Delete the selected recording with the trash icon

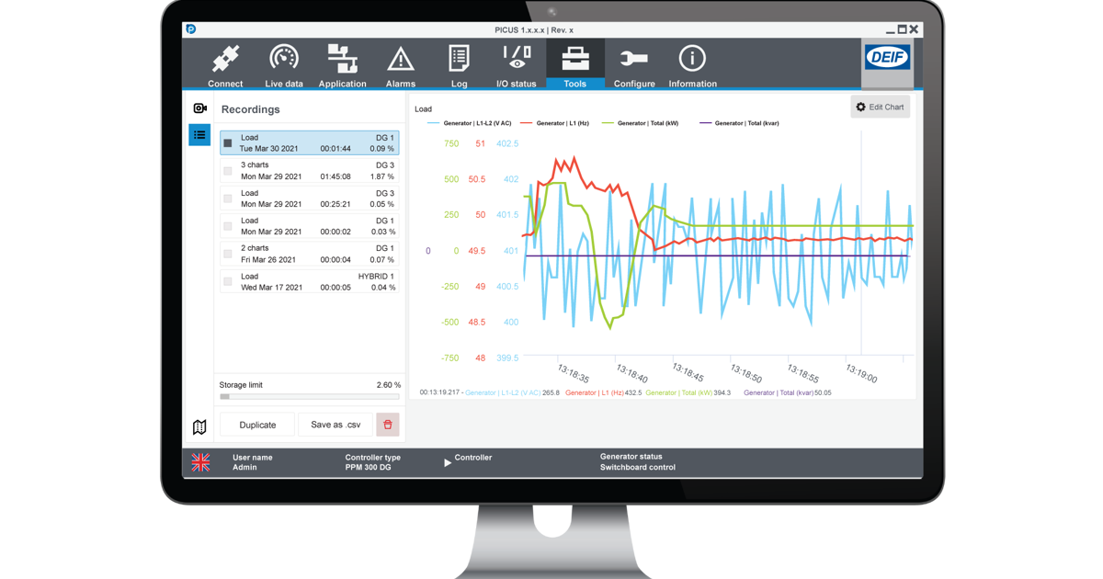point(389,425)
